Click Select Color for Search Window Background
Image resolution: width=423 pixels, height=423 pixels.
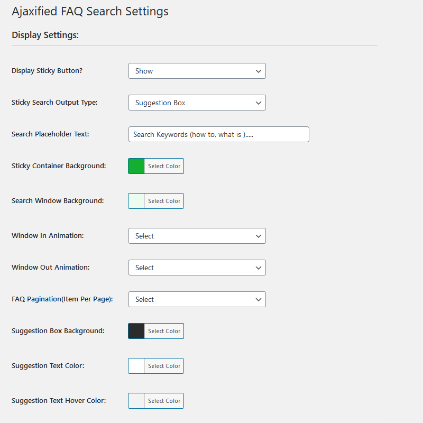point(164,200)
